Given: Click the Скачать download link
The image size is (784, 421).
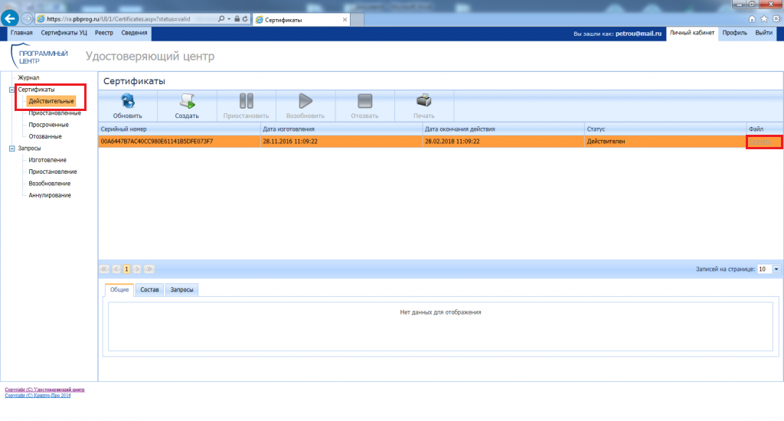Looking at the screenshot, I should point(763,142).
